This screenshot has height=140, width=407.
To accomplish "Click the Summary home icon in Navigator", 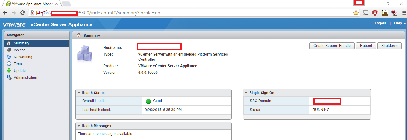I will pyautogui.click(x=9, y=43).
